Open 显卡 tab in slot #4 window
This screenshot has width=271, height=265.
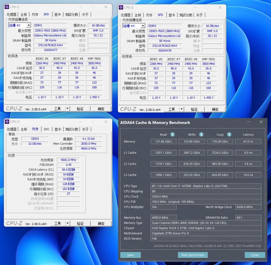click(172, 15)
